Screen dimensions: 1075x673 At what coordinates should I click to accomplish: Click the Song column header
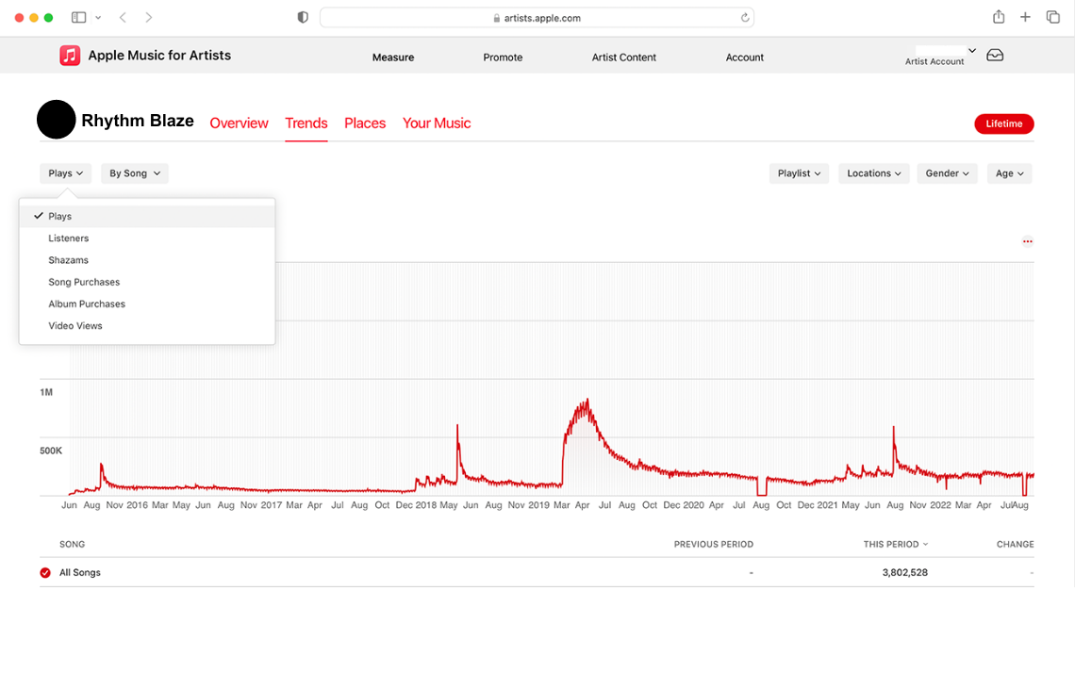click(x=72, y=544)
